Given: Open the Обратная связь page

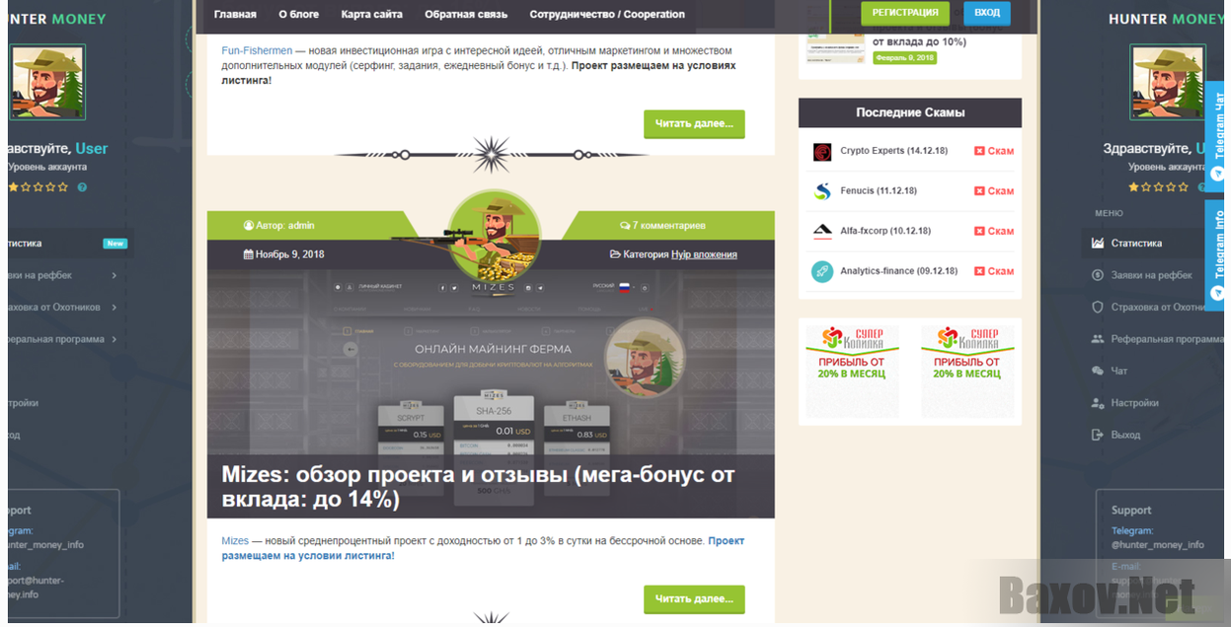Looking at the screenshot, I should tap(466, 14).
